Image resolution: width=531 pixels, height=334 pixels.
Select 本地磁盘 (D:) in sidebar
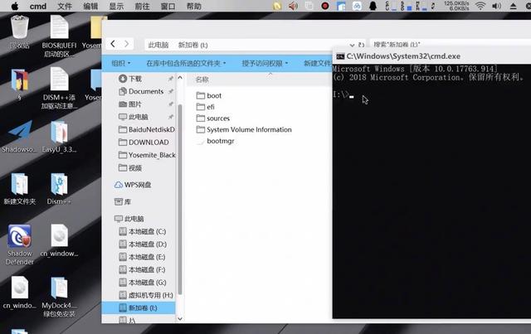(x=143, y=244)
